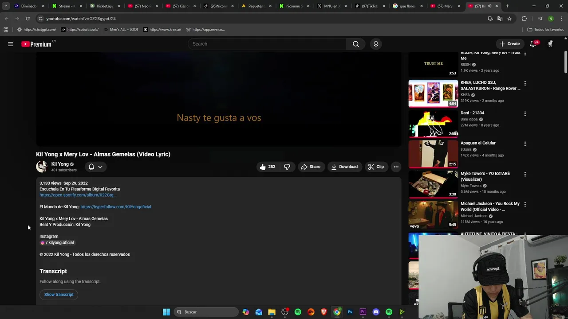Switch to the Neo YouTube tab

pos(143,6)
